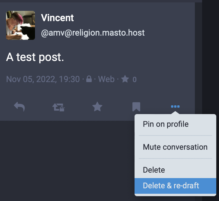Open Vincent's avatar picture
This screenshot has width=219, height=201.
(21, 25)
